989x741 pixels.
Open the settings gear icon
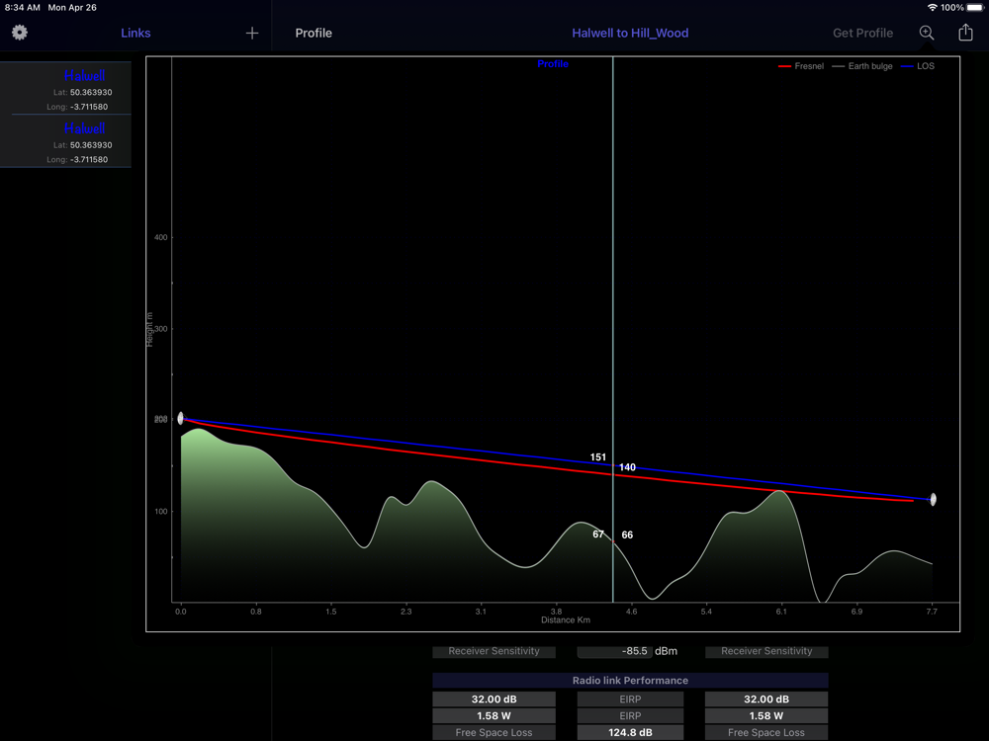click(x=20, y=33)
